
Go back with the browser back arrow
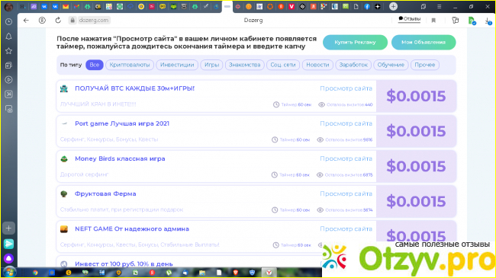[26, 21]
